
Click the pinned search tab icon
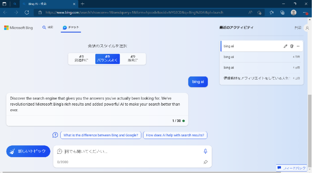[15, 4]
